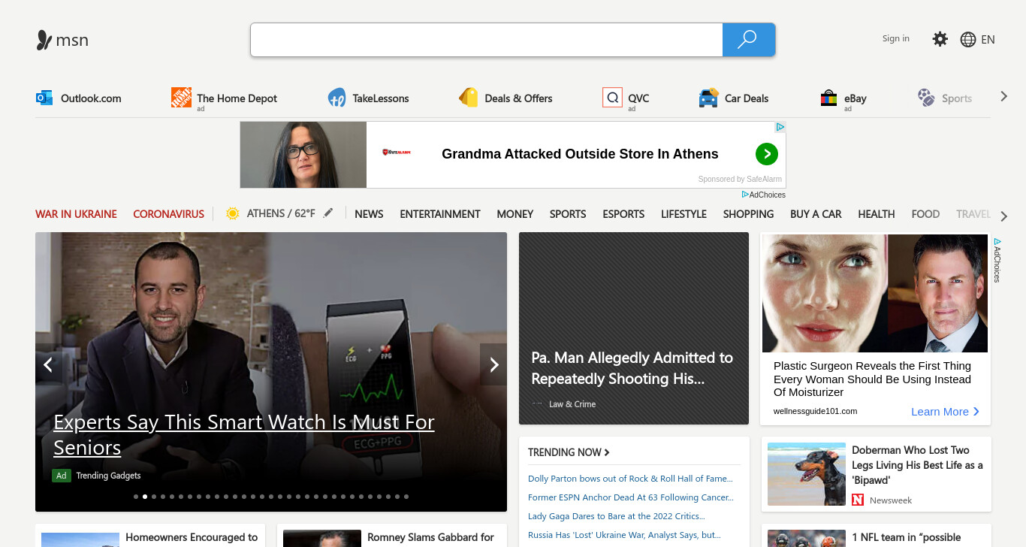
Task: Open Romney Slams Gabbard article card
Action: (392, 536)
